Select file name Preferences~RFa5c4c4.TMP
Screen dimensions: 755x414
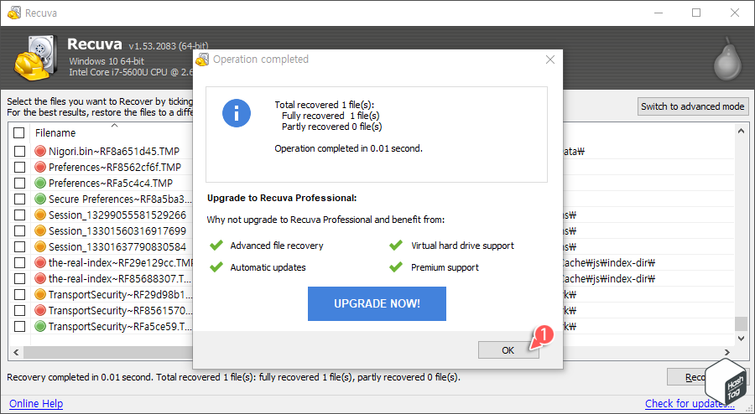[x=111, y=184]
